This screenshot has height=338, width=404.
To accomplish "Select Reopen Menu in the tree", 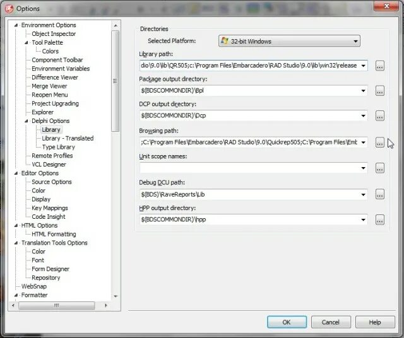I will click(50, 95).
